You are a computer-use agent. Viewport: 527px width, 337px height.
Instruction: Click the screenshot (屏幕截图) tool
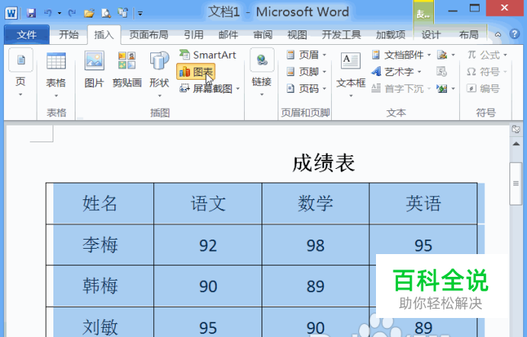[x=206, y=88]
